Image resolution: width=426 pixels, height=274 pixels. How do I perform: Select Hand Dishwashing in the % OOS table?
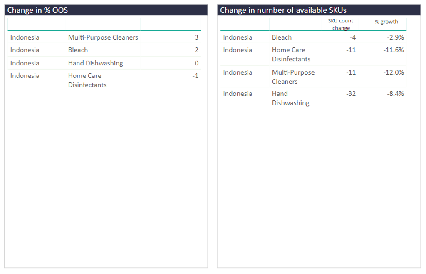tap(95, 63)
